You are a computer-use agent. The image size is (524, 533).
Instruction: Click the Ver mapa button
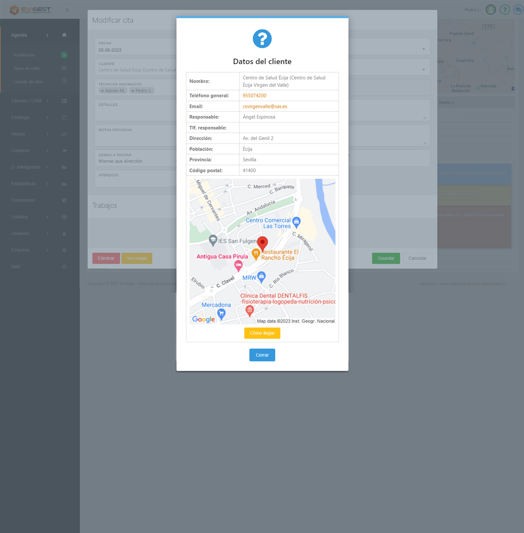(137, 258)
